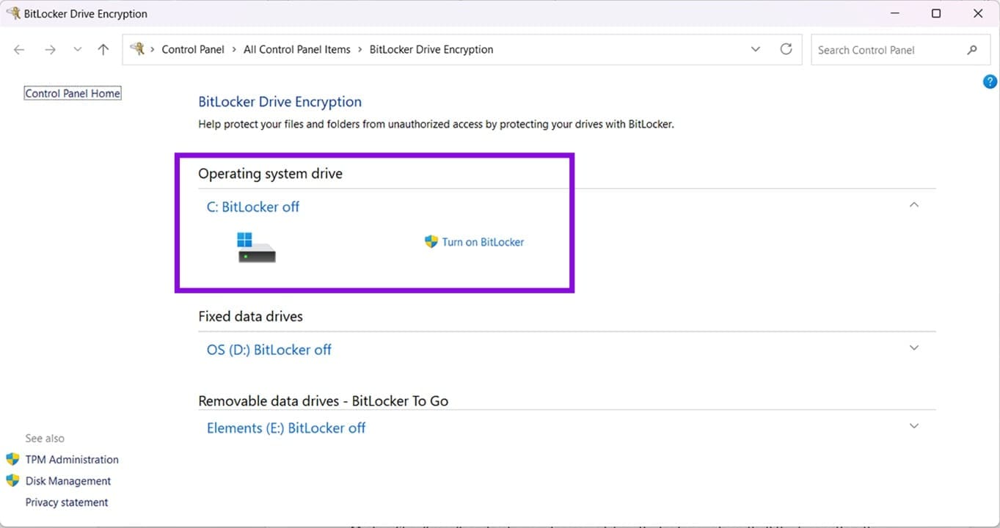Click the BitLocker Drive Encryption page heading

(x=280, y=102)
